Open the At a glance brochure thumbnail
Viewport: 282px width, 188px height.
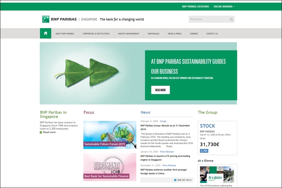point(217,175)
